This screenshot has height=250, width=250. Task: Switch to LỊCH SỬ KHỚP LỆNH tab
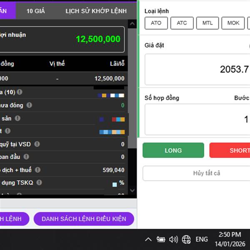pos(96,11)
